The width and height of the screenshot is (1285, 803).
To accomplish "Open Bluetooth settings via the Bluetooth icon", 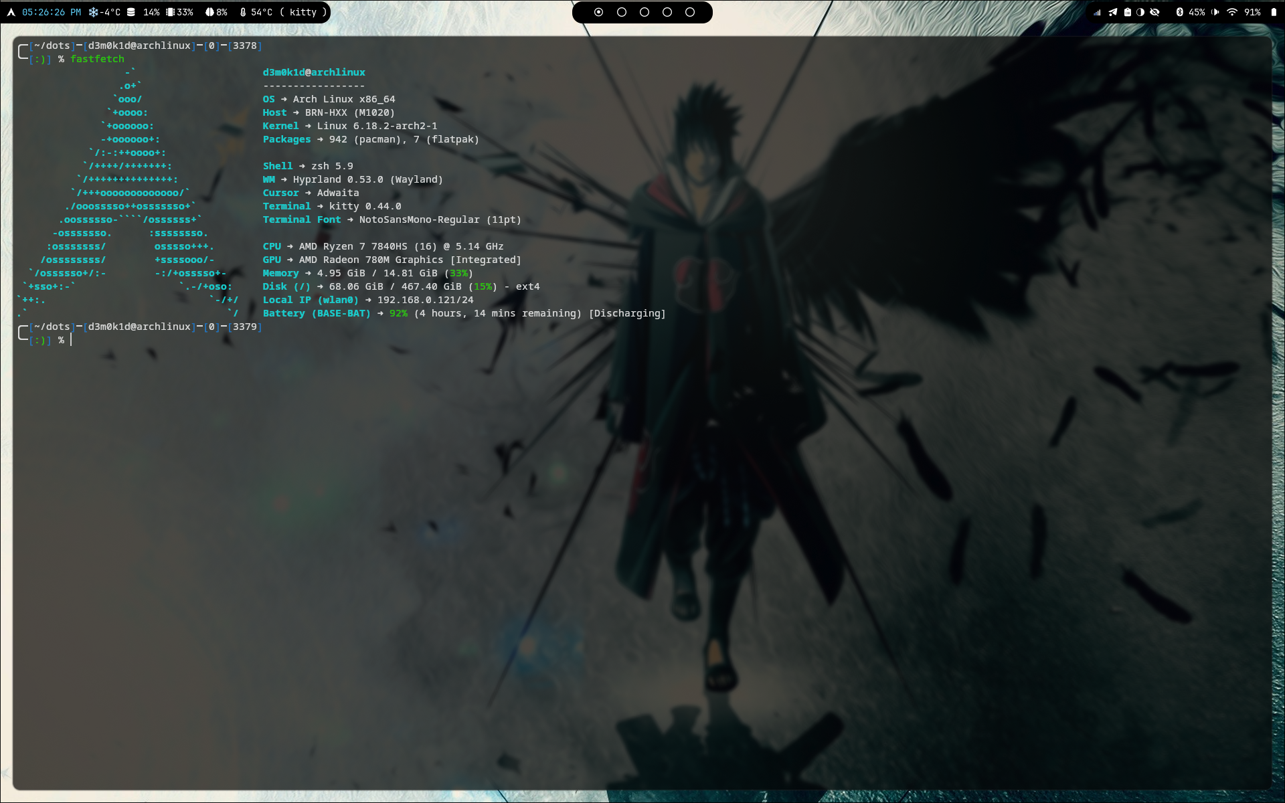I will [1180, 11].
